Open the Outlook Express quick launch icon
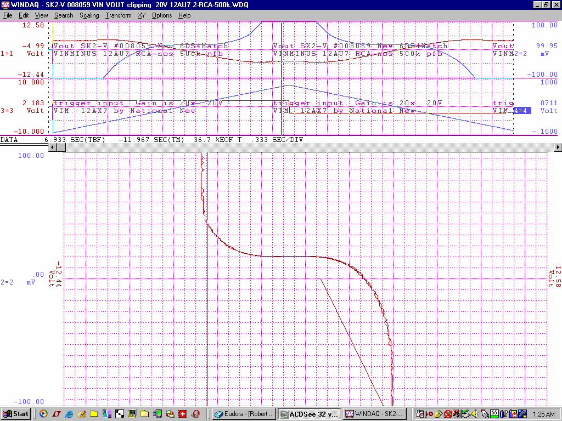This screenshot has width=562, height=421. (82, 414)
